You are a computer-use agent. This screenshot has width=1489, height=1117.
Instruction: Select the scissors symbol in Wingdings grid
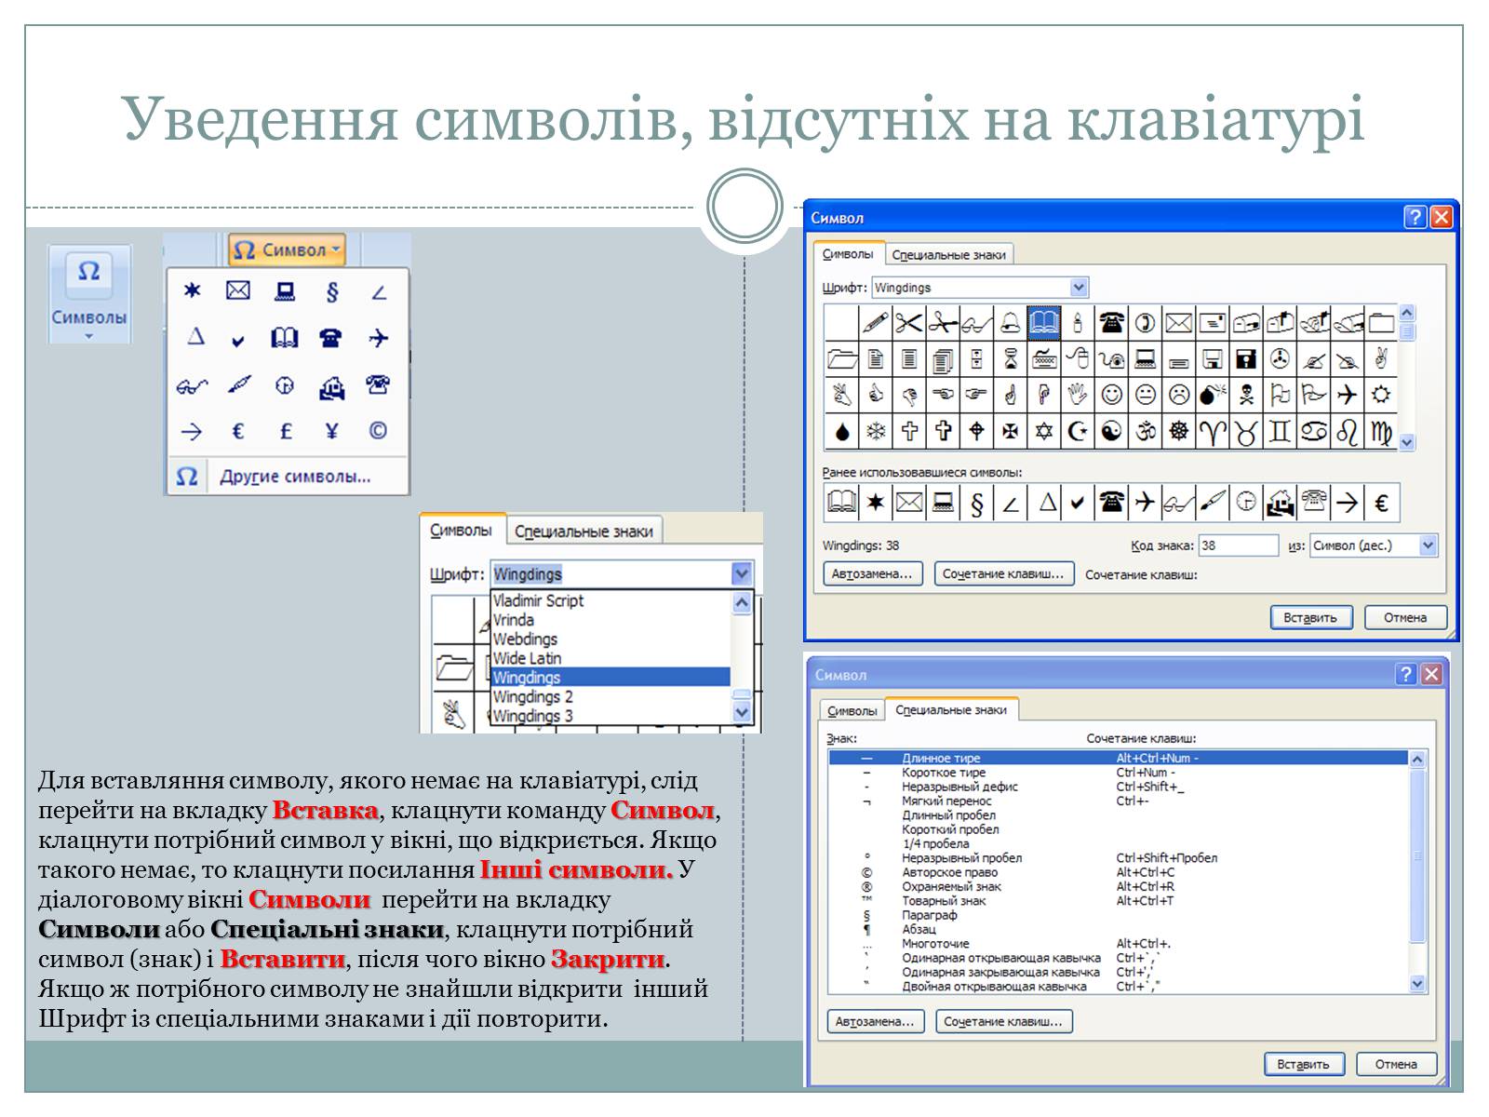coord(908,323)
